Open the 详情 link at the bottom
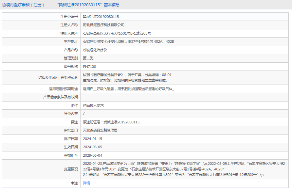 pyautogui.click(x=86, y=183)
